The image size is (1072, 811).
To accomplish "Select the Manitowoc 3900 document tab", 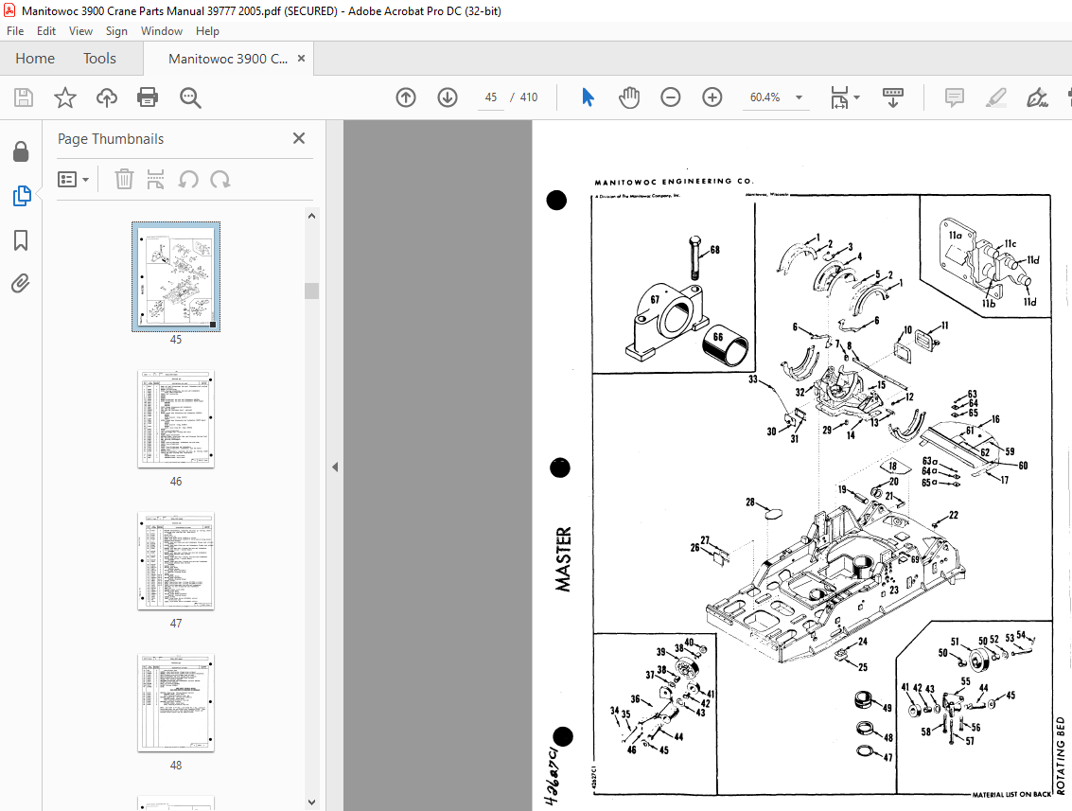I will tap(228, 59).
